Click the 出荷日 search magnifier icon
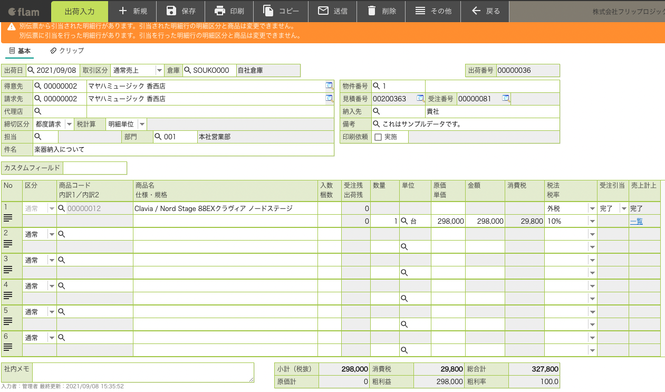The image size is (665, 392). 31,70
